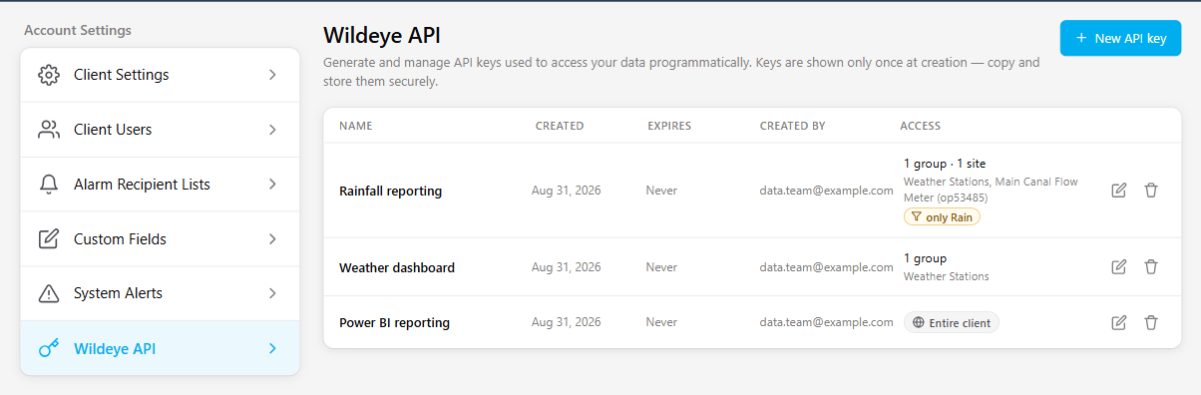Go to Alarm Recipient Lists
Screen dimensions: 1201x395
tap(160, 185)
